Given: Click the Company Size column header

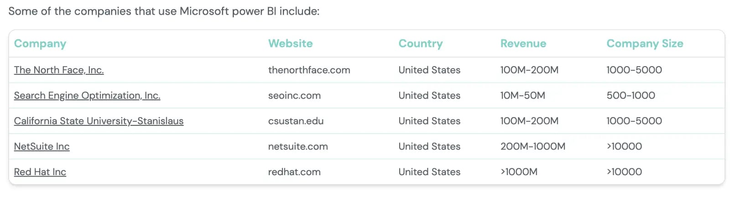Looking at the screenshot, I should pos(645,44).
